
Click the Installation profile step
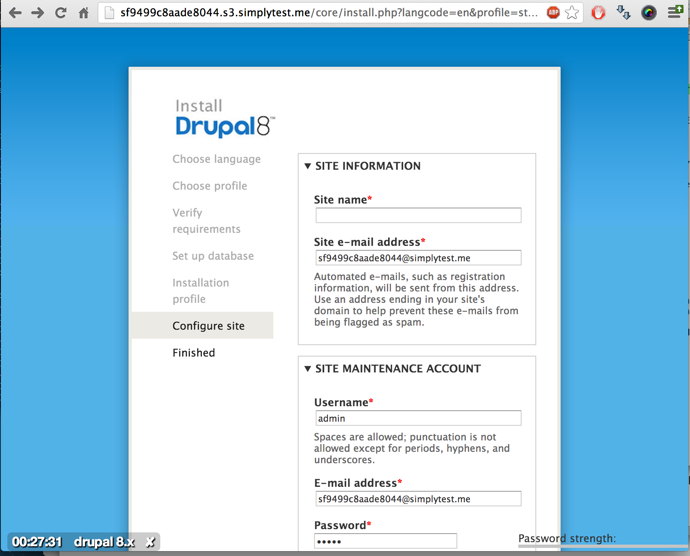point(201,291)
